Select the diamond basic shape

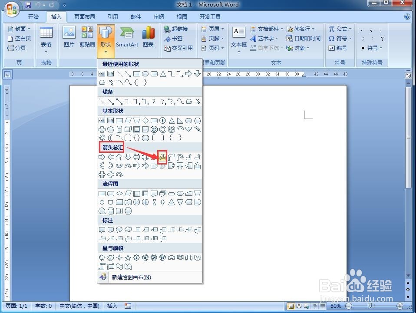pyautogui.click(x=145, y=121)
